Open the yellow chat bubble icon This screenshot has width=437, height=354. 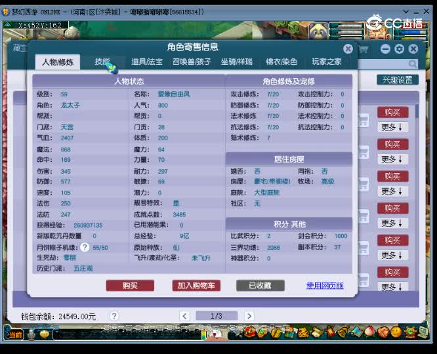(x=45, y=334)
